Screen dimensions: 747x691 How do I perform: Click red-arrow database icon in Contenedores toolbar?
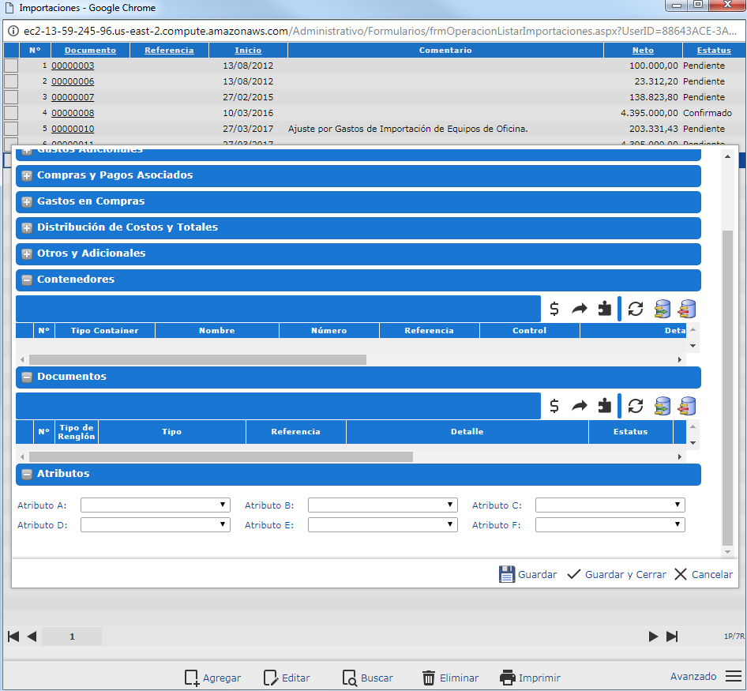688,309
